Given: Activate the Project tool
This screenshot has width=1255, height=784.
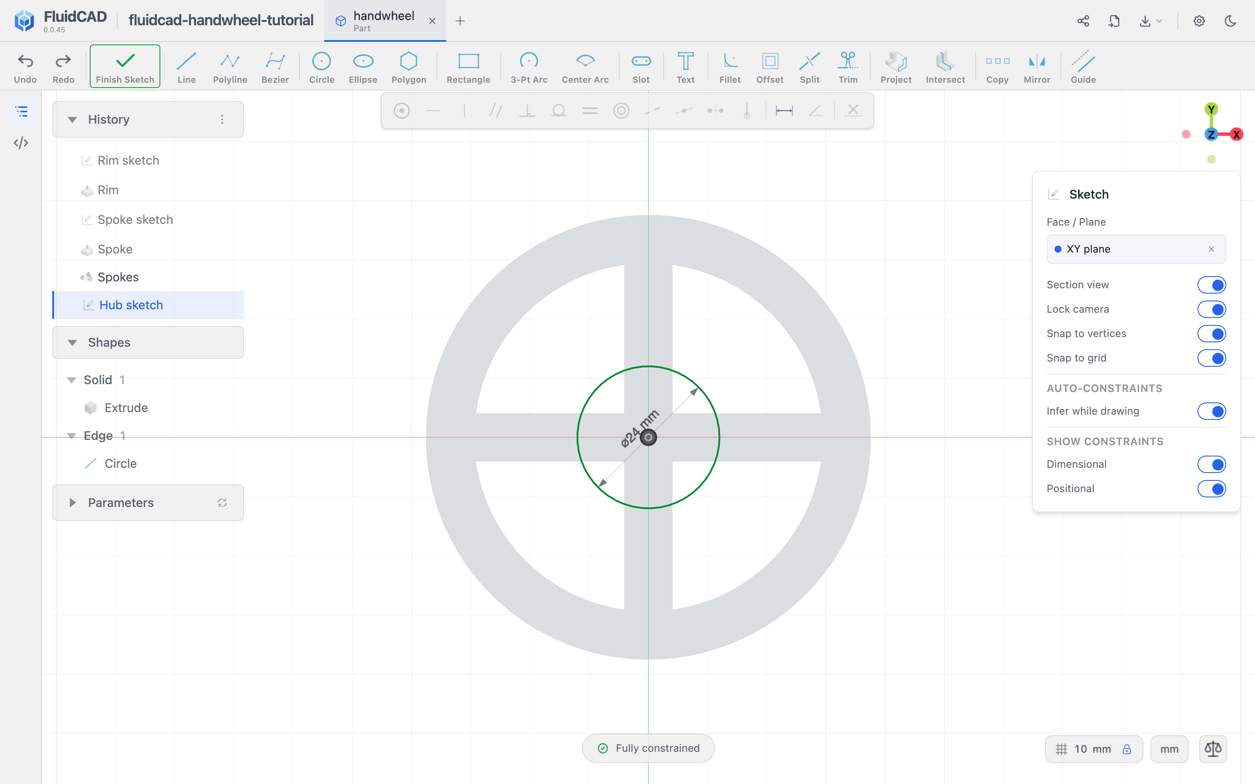Looking at the screenshot, I should coord(895,67).
